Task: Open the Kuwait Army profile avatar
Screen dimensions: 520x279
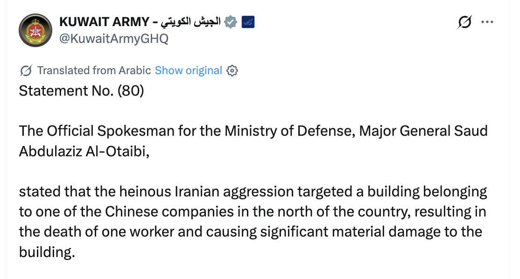Action: coord(35,30)
